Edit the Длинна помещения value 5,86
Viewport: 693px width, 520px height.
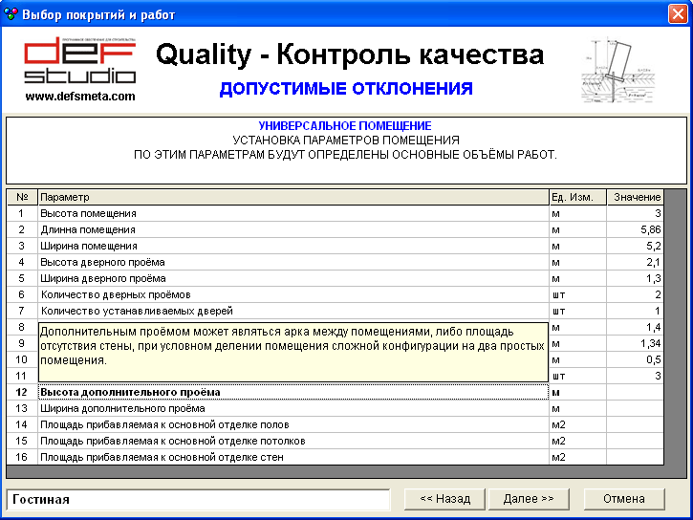[634, 230]
